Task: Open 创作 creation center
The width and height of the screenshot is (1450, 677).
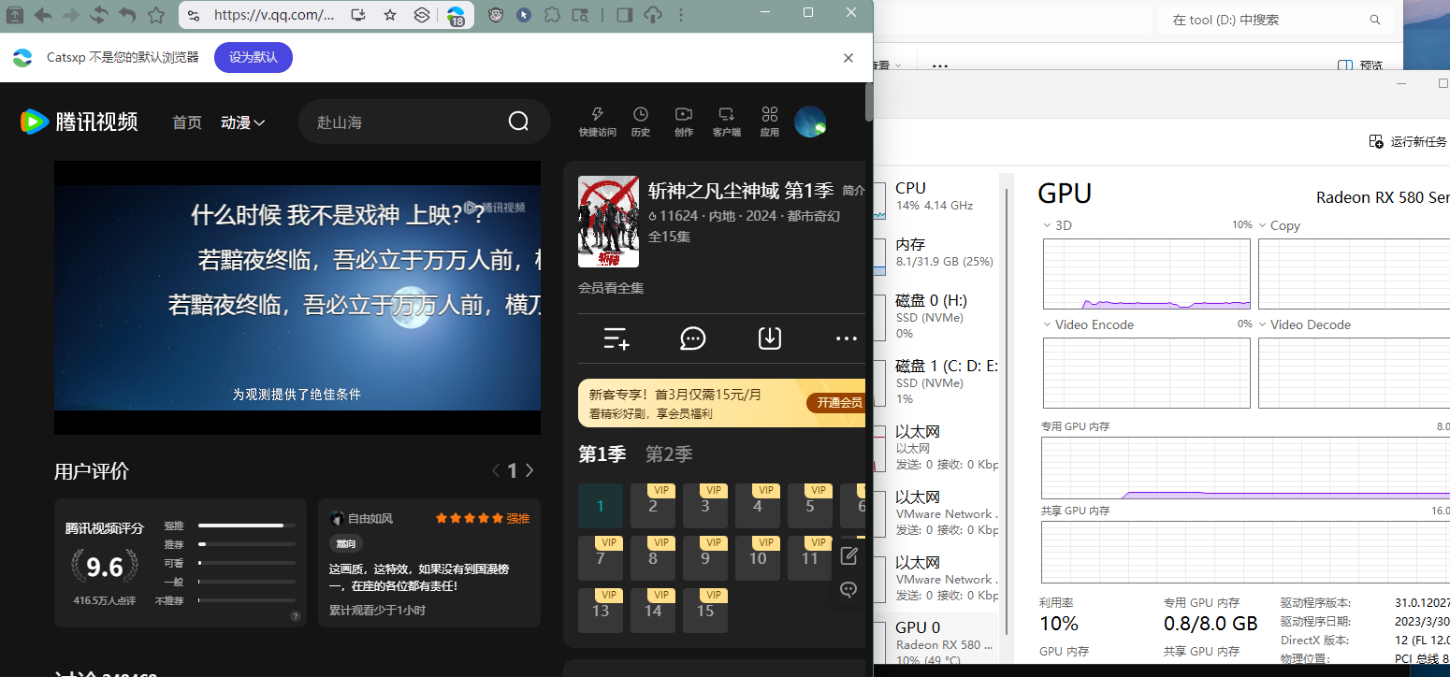Action: click(684, 122)
